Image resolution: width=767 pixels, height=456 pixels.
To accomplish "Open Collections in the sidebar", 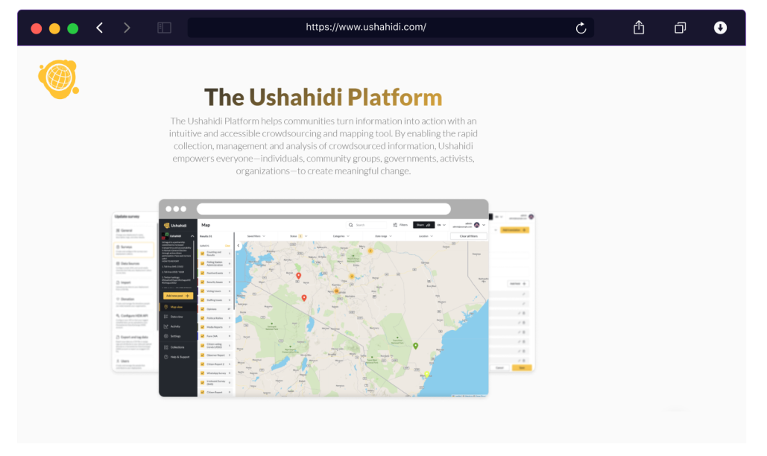I will (x=177, y=347).
